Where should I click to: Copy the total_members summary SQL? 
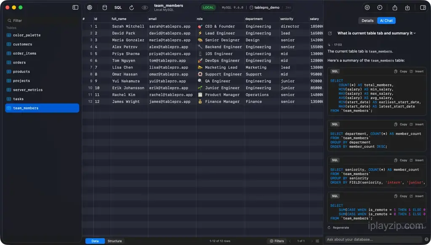point(401,71)
